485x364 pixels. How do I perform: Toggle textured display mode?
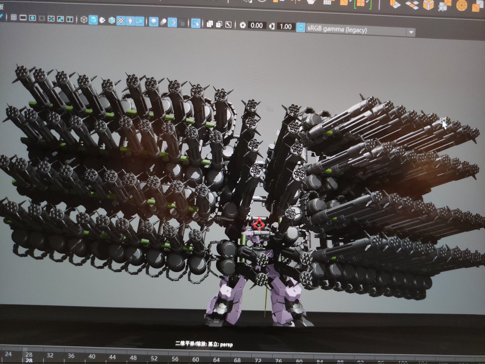(x=121, y=20)
